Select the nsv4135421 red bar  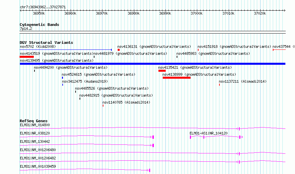click(x=162, y=71)
